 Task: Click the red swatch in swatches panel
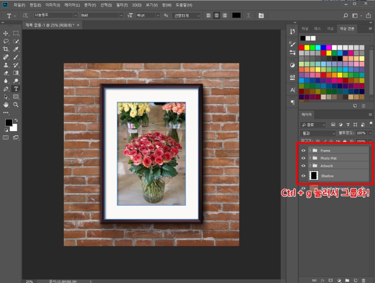302,48
